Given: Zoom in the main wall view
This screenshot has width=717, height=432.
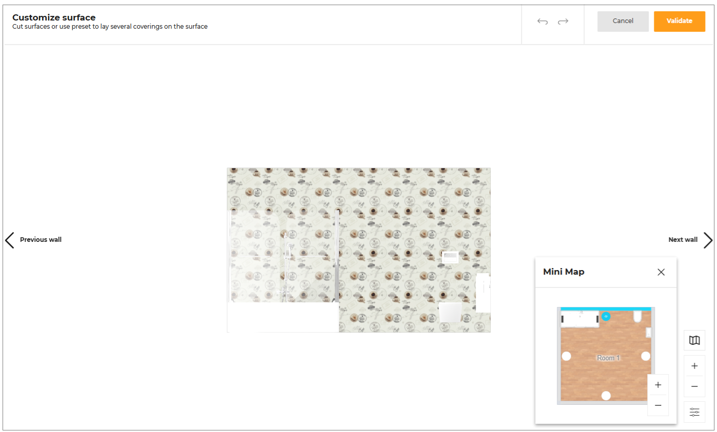Looking at the screenshot, I should 694,366.
